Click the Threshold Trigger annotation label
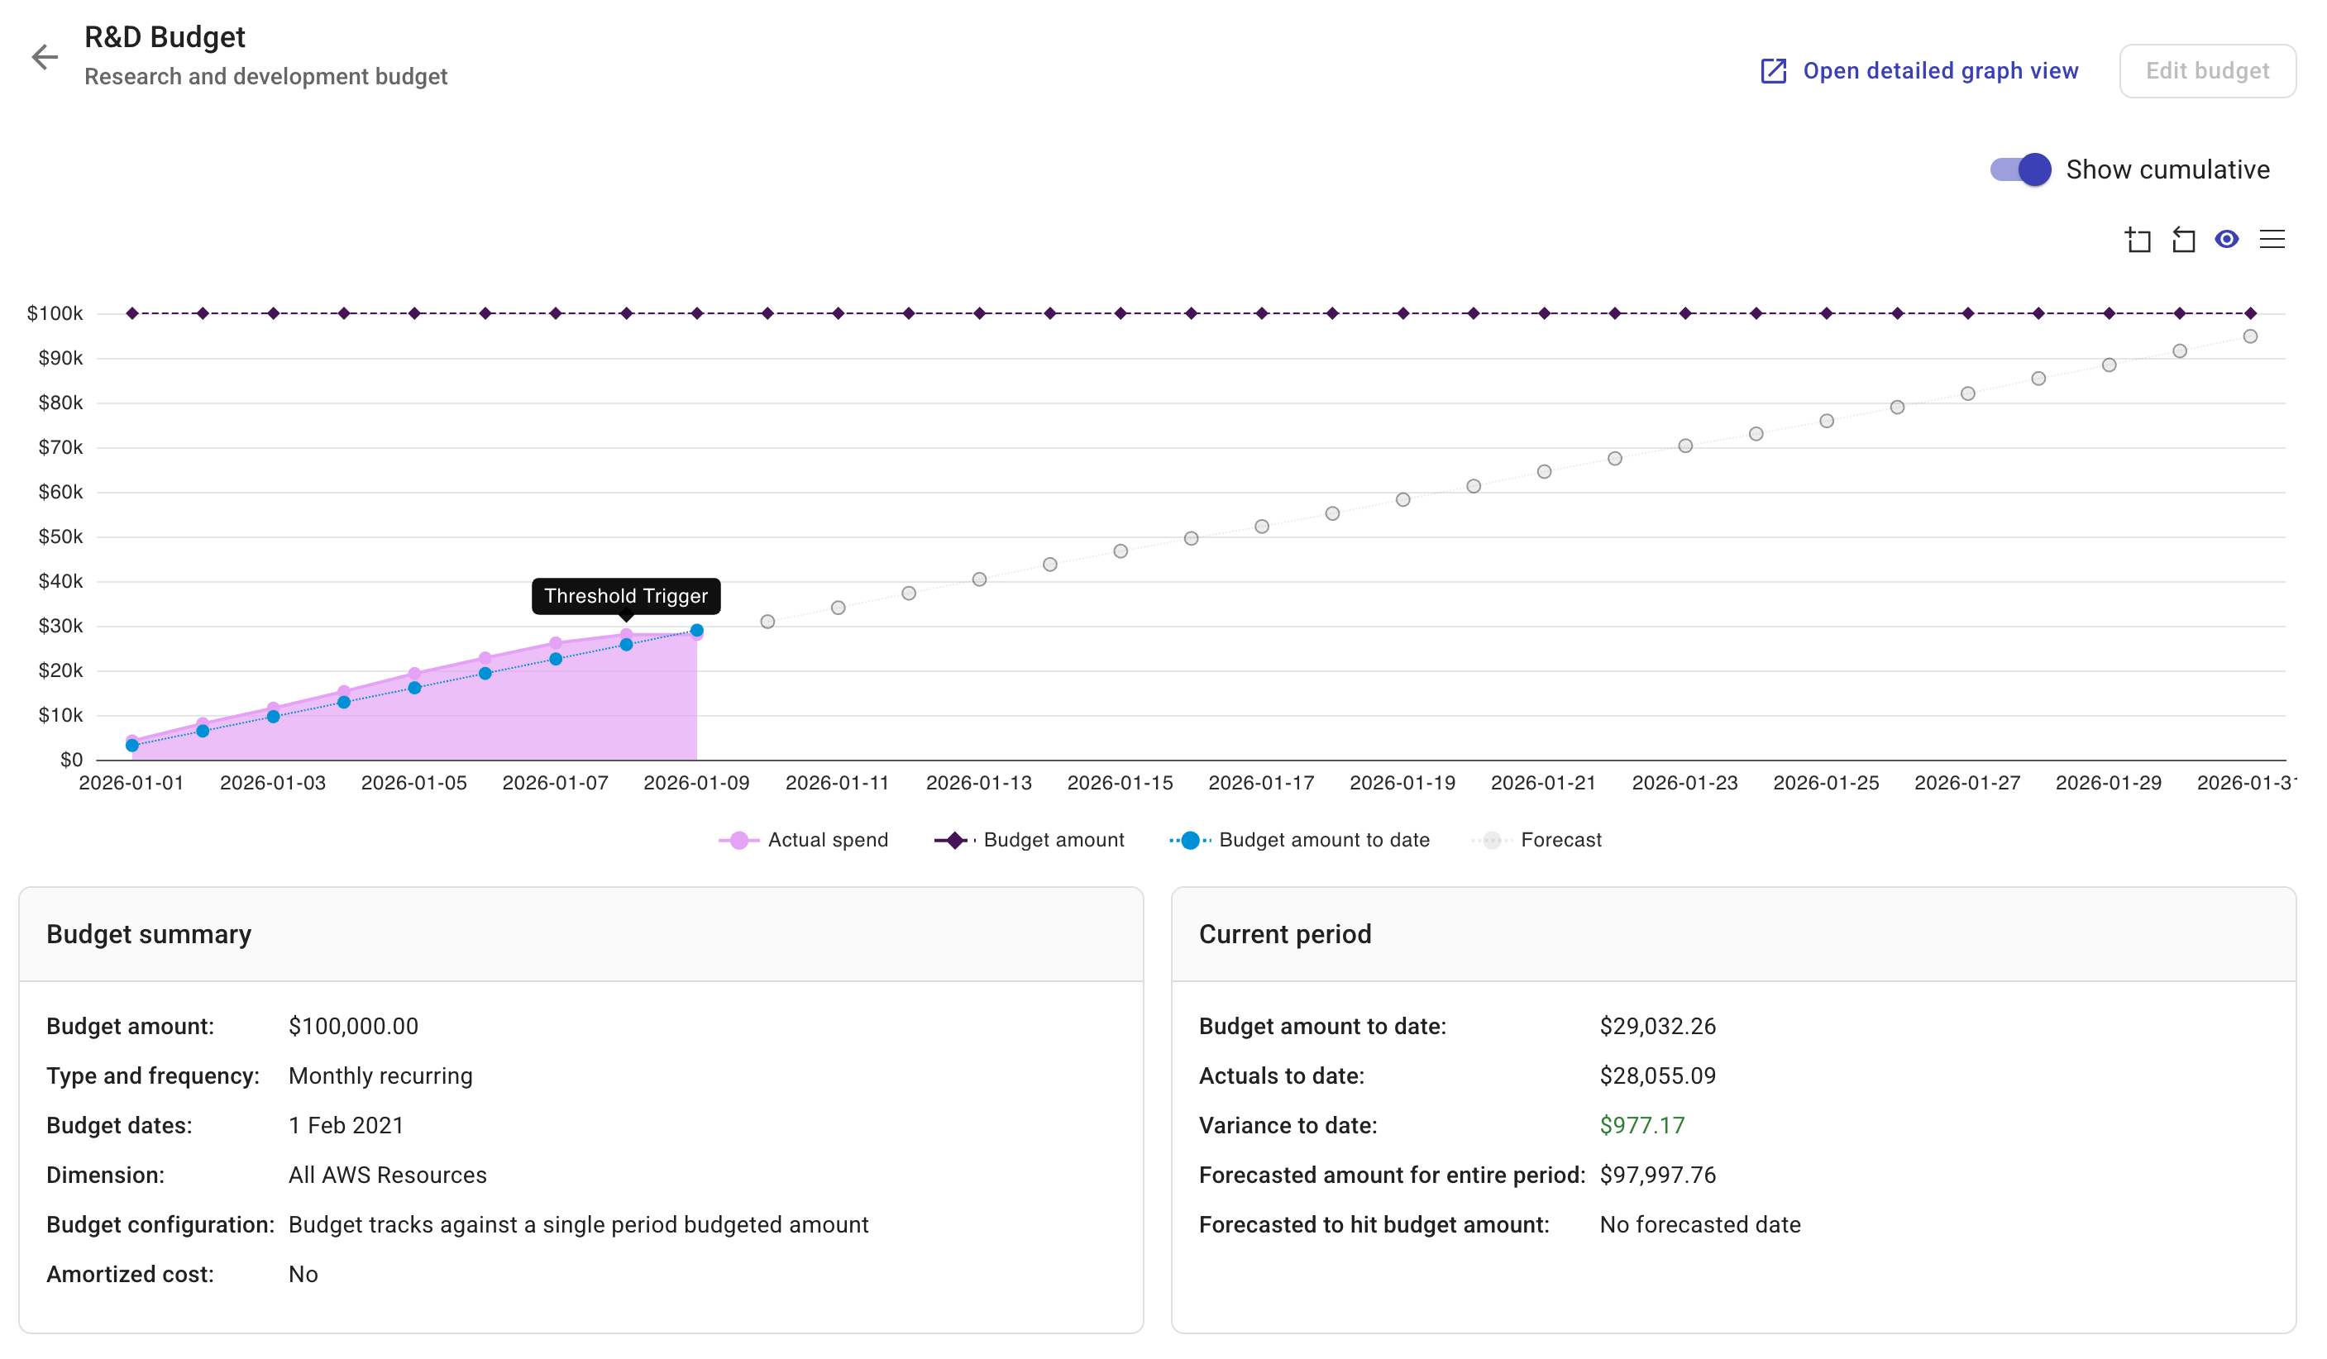This screenshot has height=1359, width=2327. coord(626,596)
